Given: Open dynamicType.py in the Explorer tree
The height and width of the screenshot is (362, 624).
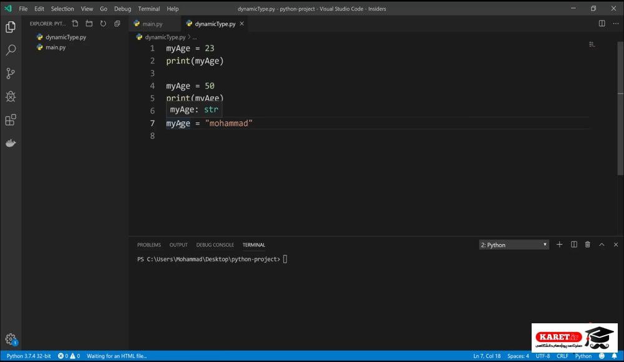Looking at the screenshot, I should pos(66,37).
